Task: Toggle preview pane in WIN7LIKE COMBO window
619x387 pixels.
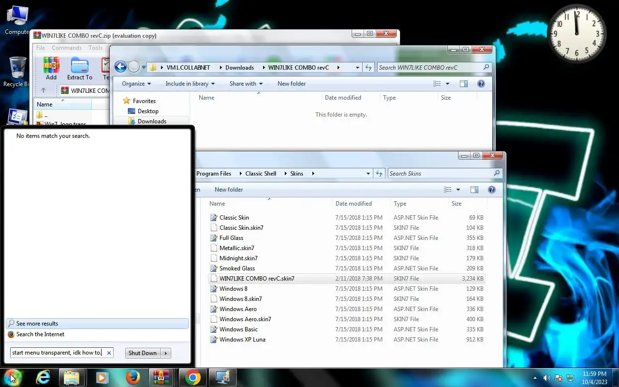Action: click(x=464, y=84)
